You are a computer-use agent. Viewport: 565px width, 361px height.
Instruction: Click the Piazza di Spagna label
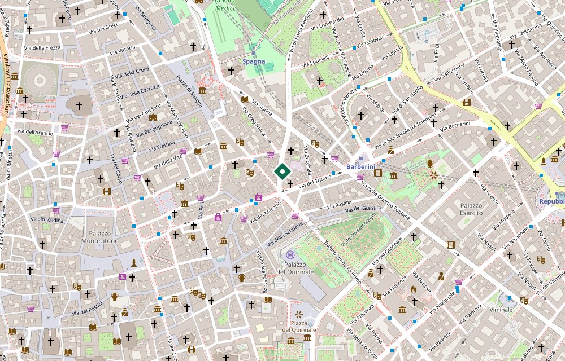(189, 91)
